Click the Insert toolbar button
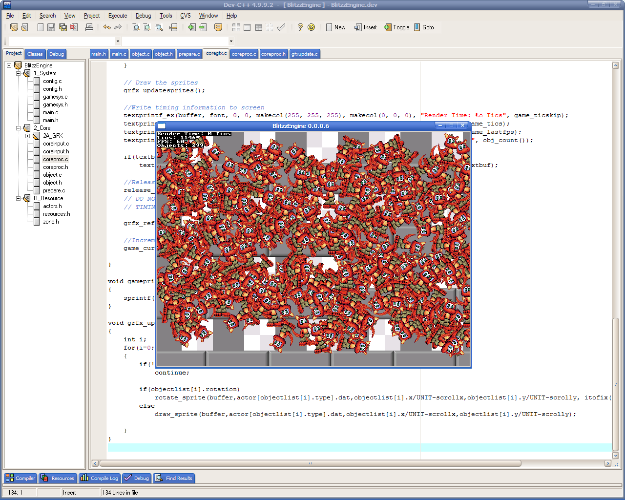Image resolution: width=625 pixels, height=500 pixels. 366,27
